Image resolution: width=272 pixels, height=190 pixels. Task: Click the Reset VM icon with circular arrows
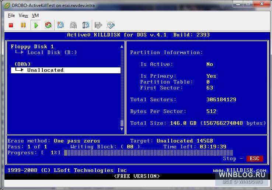[x=48, y=25]
